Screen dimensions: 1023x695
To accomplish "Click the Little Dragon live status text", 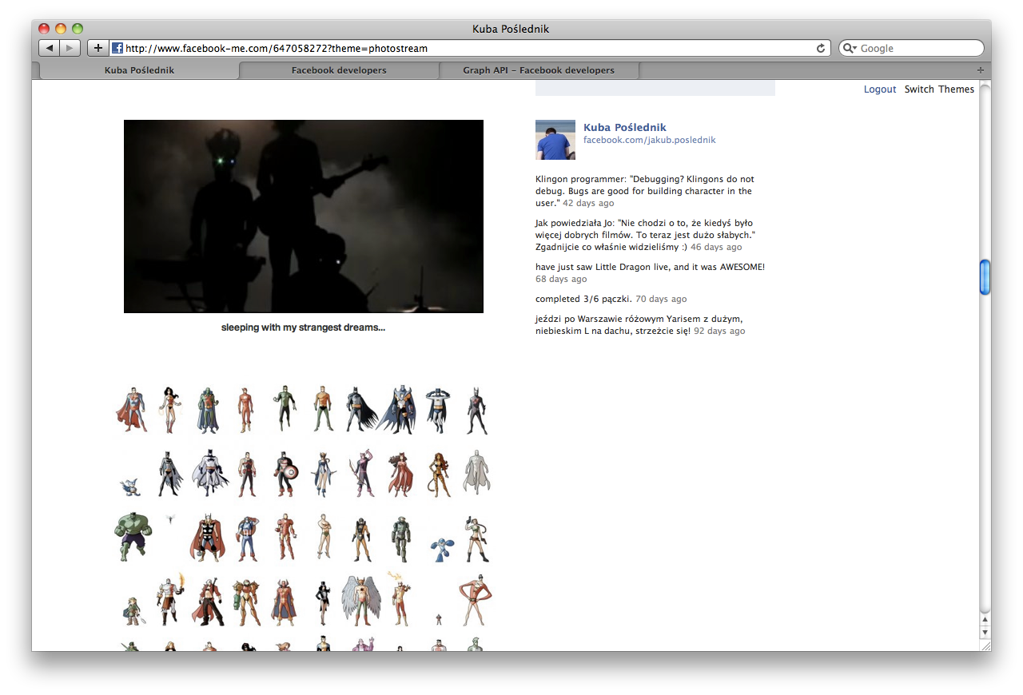I will pos(650,267).
